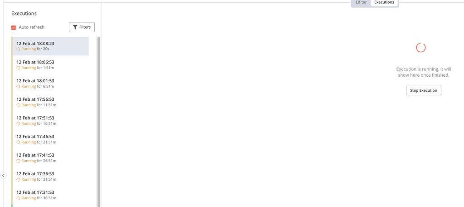Click running spinner icon for 18:08:23 execution
The image size is (464, 207).
pos(19,49)
